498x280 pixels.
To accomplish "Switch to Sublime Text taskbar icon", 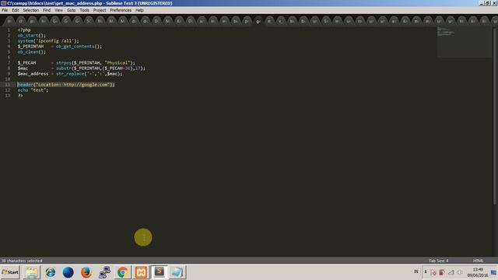I will point(159,271).
